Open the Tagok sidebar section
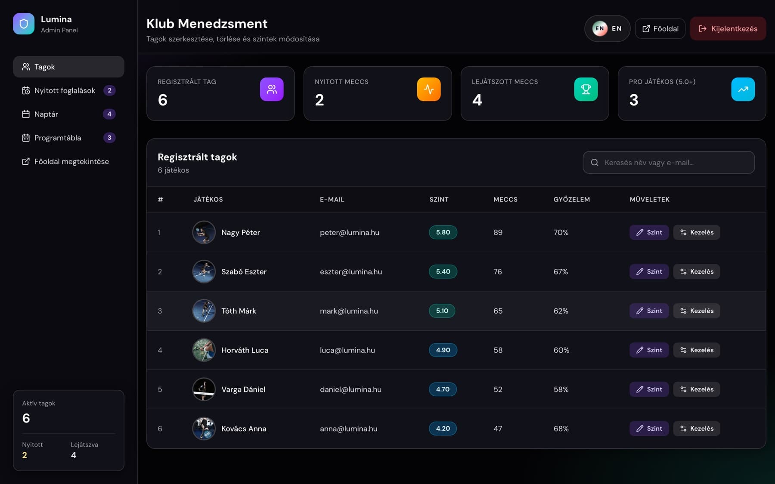The image size is (775, 484). [x=68, y=67]
